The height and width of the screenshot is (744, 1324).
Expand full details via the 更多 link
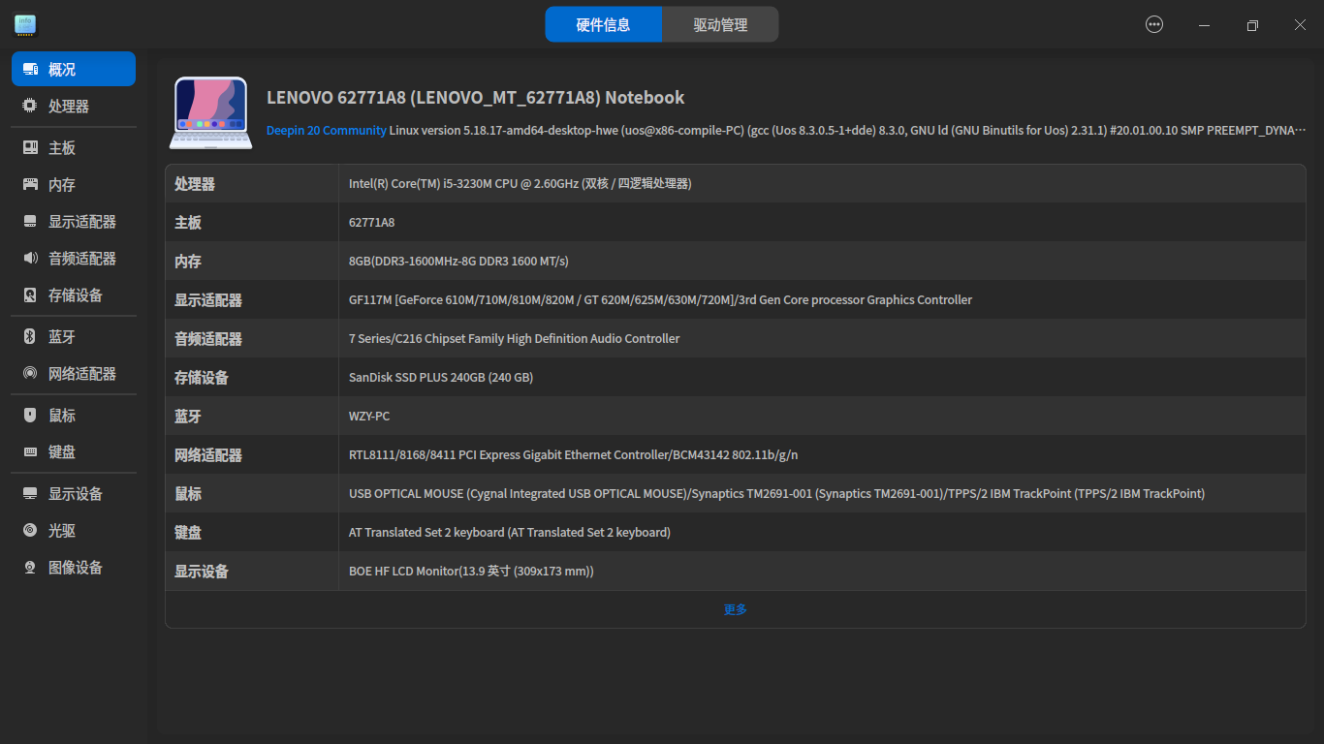(734, 609)
